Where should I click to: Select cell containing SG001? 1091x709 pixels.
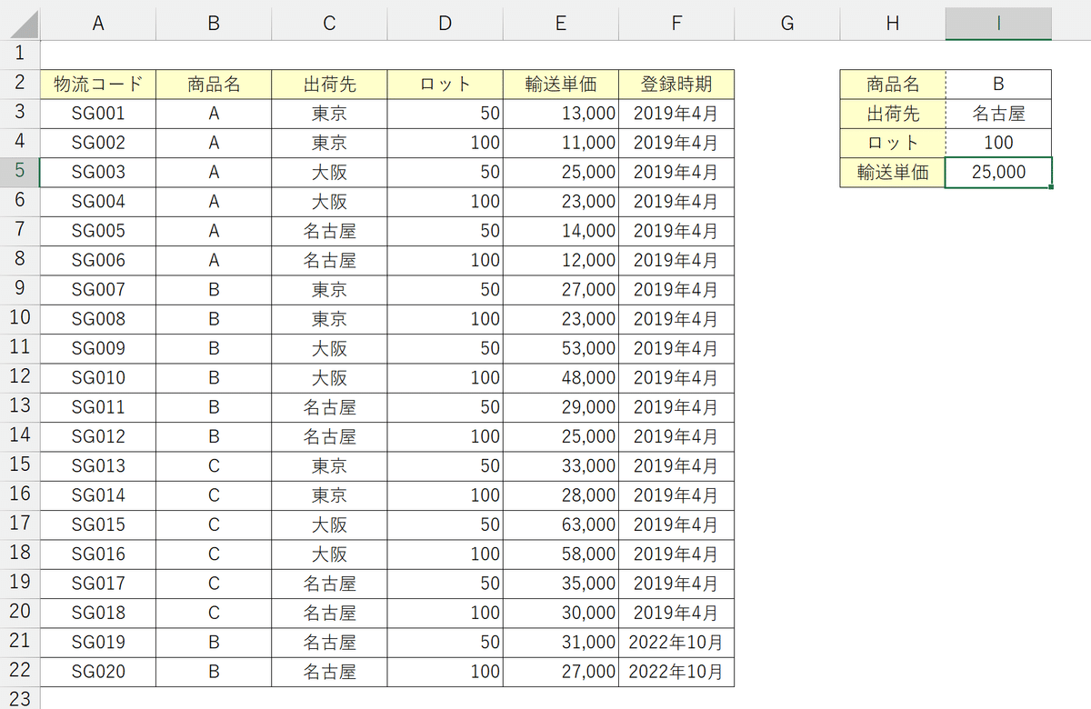coord(98,114)
